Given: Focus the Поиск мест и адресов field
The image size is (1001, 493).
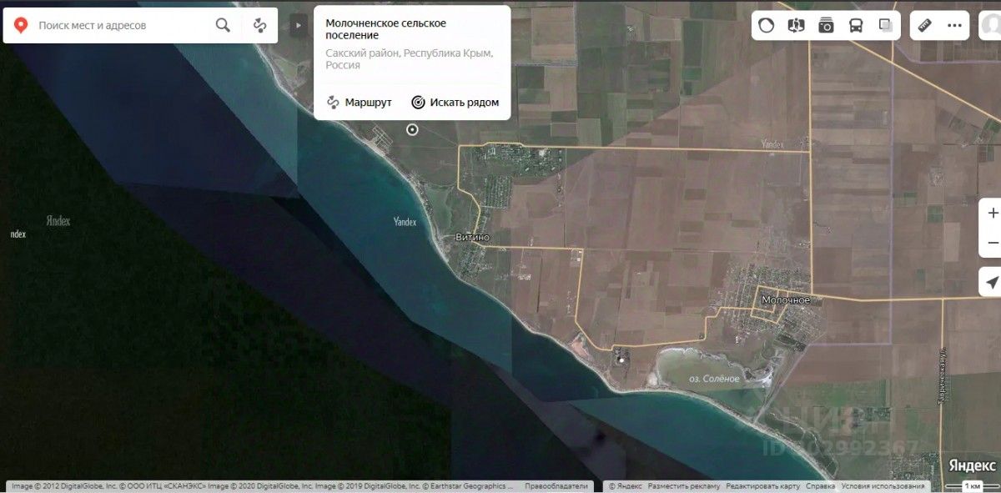Looking at the screenshot, I should tap(121, 26).
